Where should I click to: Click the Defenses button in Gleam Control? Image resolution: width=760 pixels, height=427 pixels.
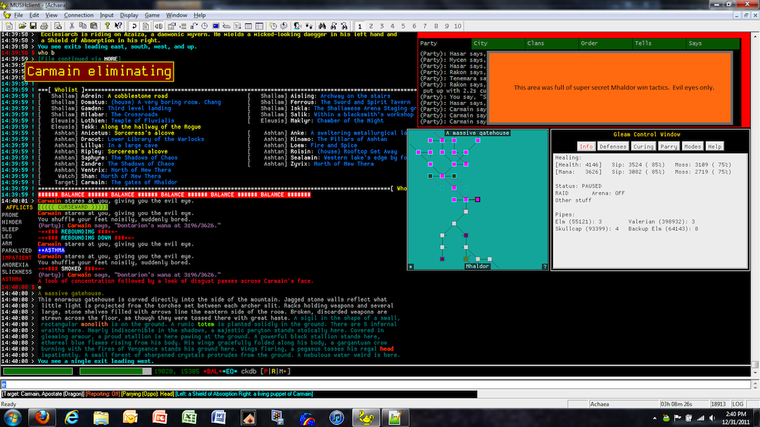(612, 146)
